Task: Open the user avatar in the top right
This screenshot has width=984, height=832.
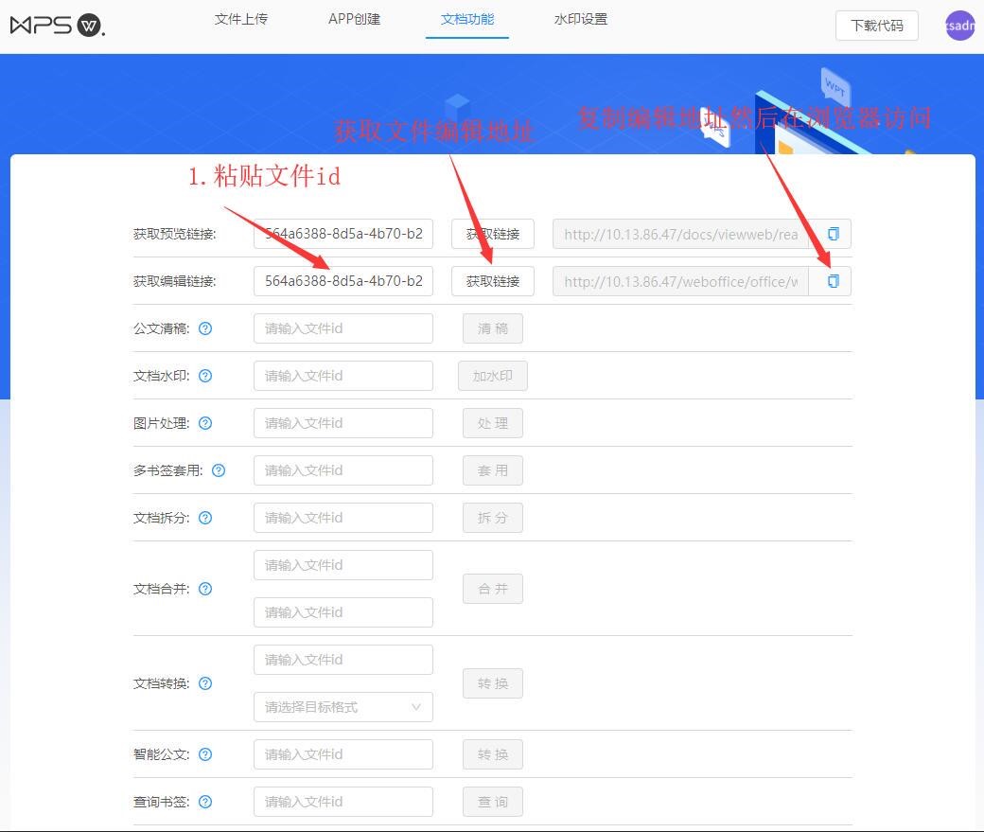Action: pos(959,26)
